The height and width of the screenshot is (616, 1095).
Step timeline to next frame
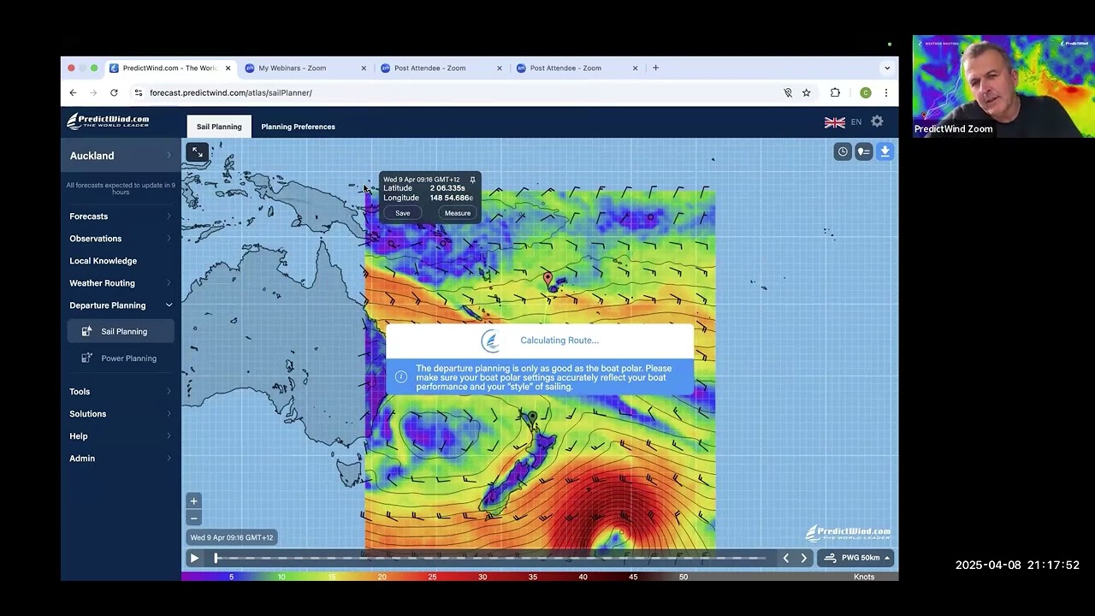pyautogui.click(x=803, y=558)
